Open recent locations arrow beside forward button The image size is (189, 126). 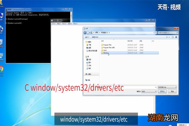(90, 33)
